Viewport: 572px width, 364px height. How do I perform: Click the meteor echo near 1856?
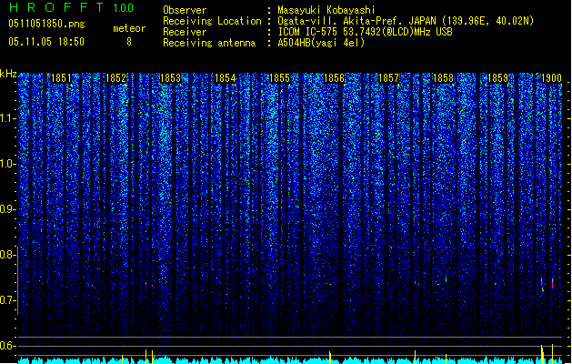pos(330,284)
